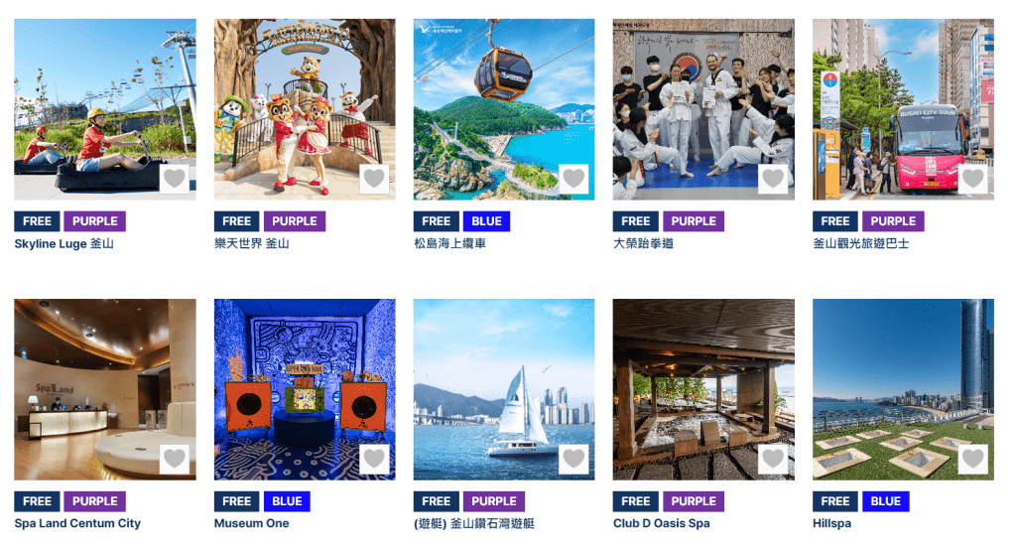Like the cable car attraction via heart

573,179
